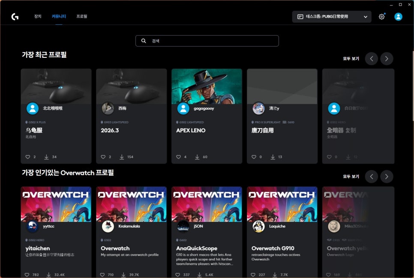Open the APEX LENO profile thumbnail

207,86
